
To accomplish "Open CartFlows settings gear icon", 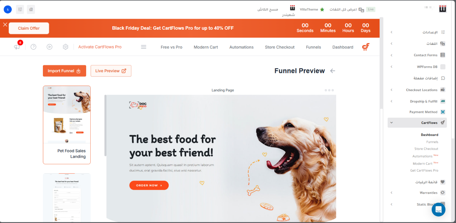I will (x=65, y=47).
